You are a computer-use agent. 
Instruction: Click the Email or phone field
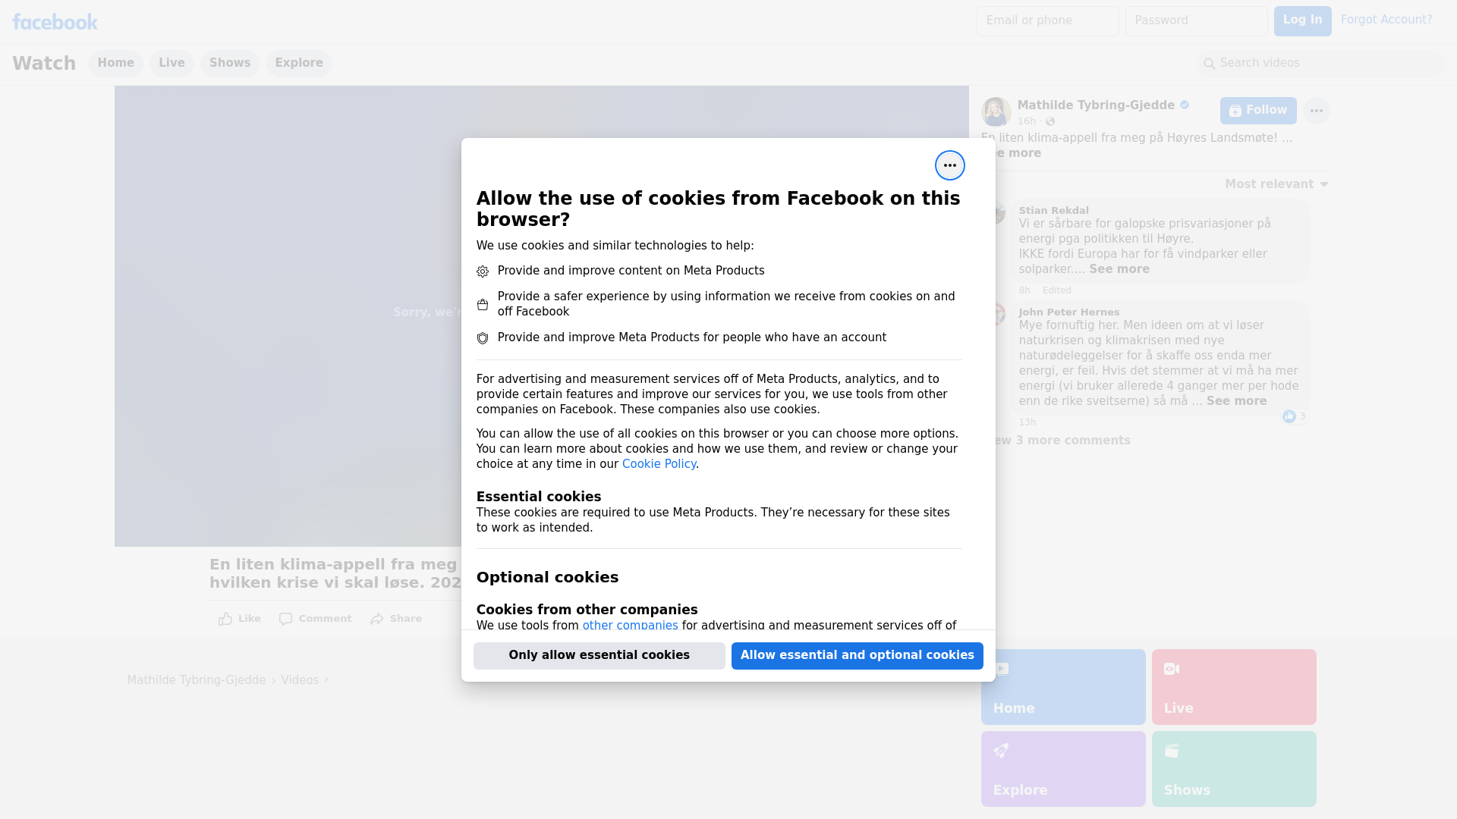pos(1047,21)
